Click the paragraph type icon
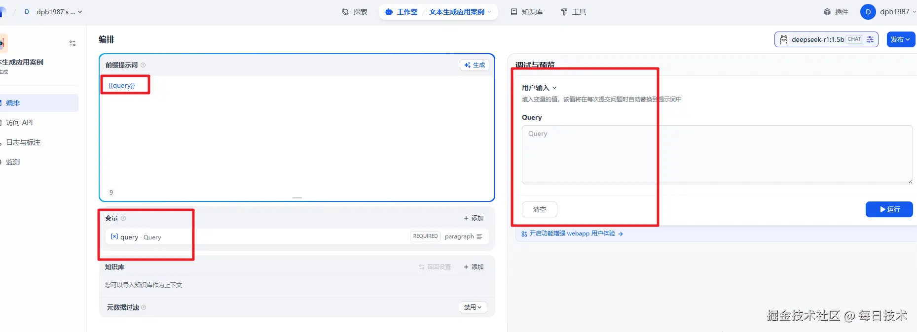 point(479,236)
